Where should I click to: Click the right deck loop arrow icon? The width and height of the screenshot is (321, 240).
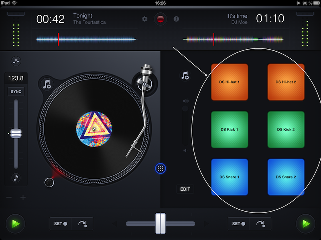pyautogui.click(x=260, y=224)
